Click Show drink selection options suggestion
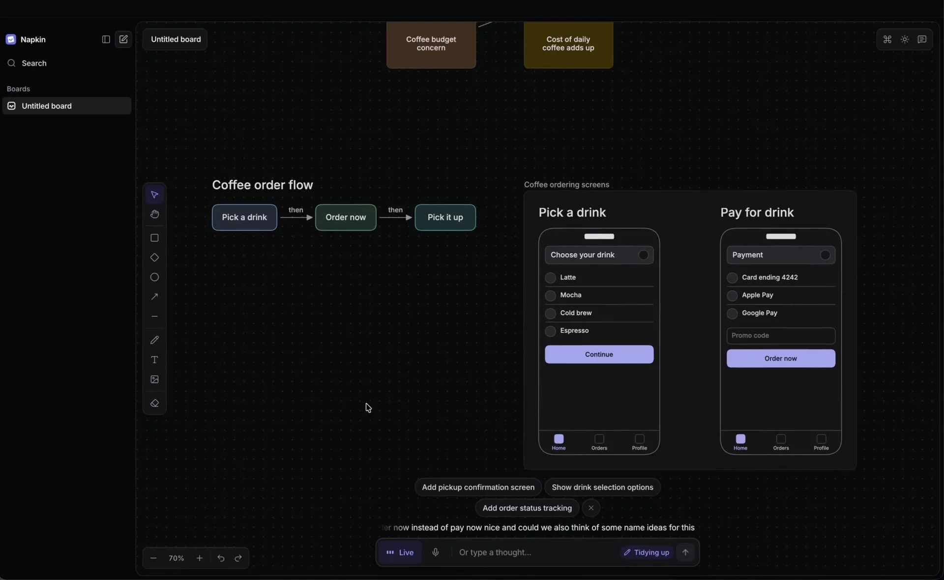The image size is (944, 580). (602, 487)
